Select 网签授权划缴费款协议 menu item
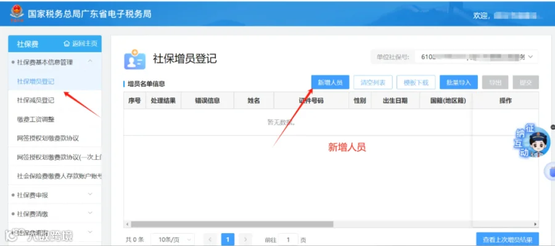555x246 pixels. click(x=55, y=138)
